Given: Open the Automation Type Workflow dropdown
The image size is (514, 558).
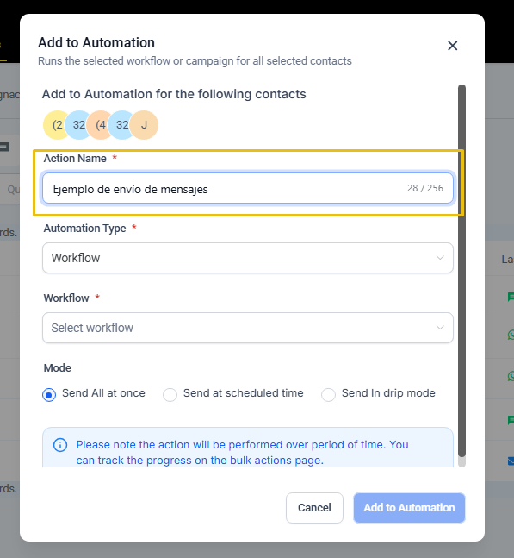Looking at the screenshot, I should pos(248,258).
